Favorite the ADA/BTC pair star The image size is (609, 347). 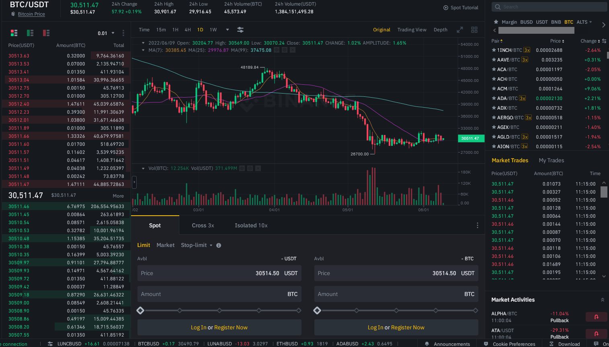coord(494,98)
